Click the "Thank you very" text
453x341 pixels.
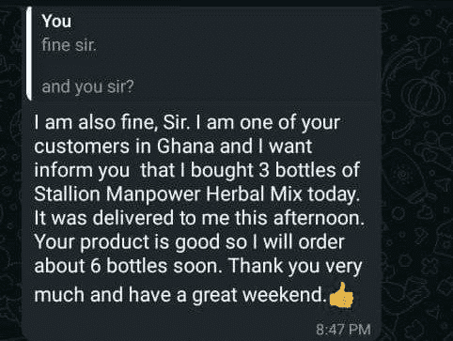[x=296, y=266]
